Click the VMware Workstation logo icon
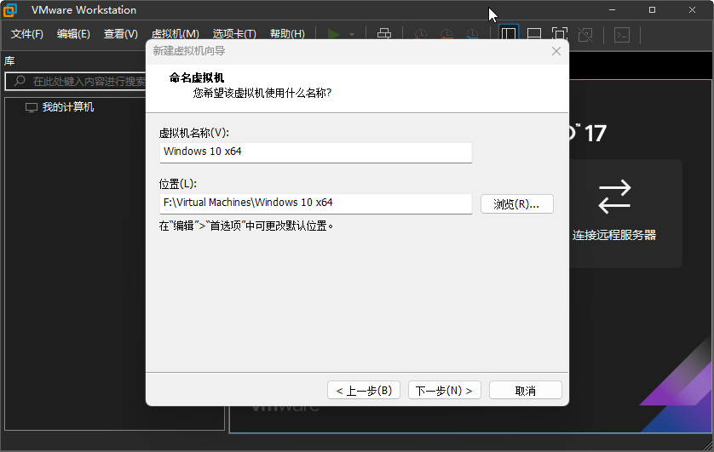This screenshot has height=452, width=714. click(10, 9)
